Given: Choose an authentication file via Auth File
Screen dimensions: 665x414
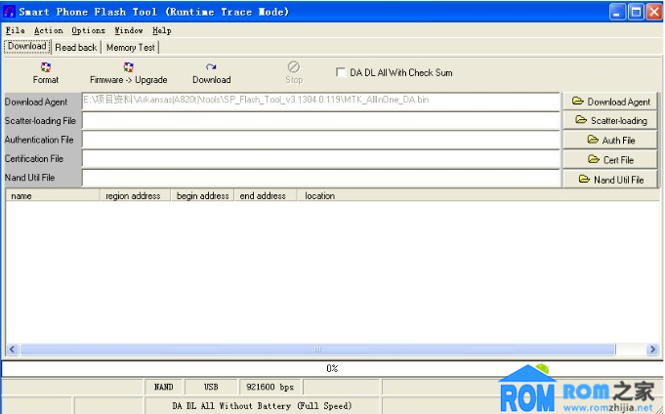Looking at the screenshot, I should 610,141.
